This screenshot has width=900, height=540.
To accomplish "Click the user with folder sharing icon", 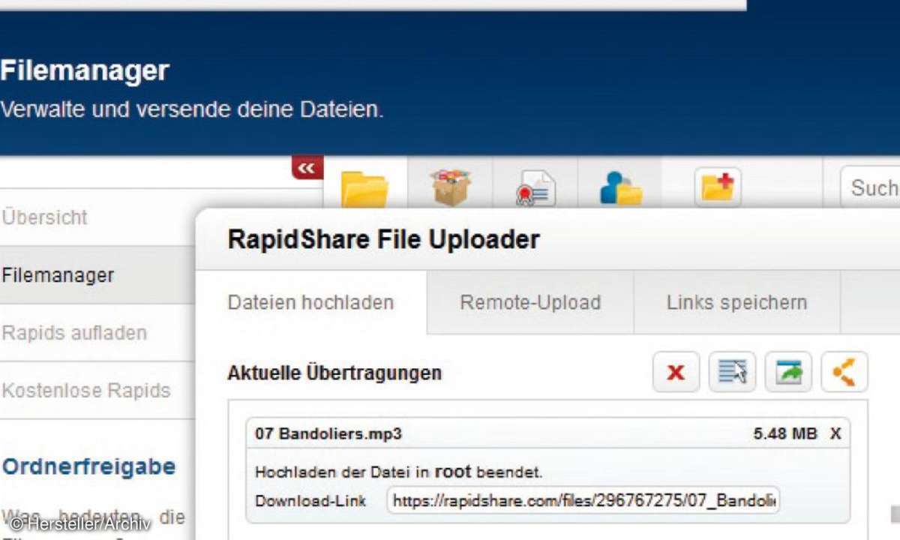I will click(621, 187).
